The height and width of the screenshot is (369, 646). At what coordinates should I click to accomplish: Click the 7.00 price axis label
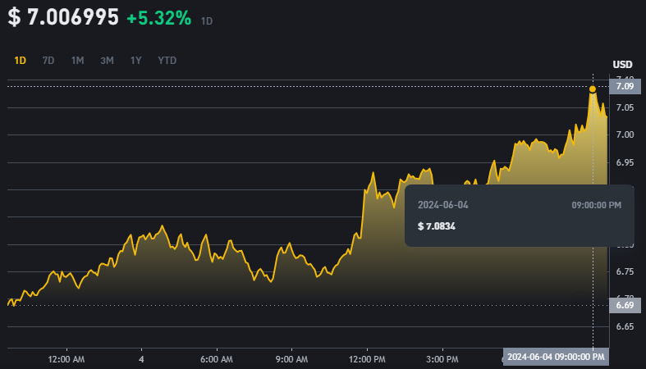click(x=624, y=134)
